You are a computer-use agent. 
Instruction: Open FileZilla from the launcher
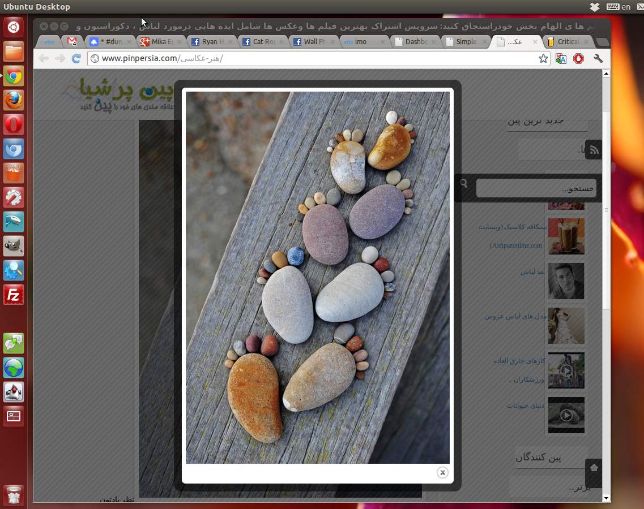pos(14,295)
